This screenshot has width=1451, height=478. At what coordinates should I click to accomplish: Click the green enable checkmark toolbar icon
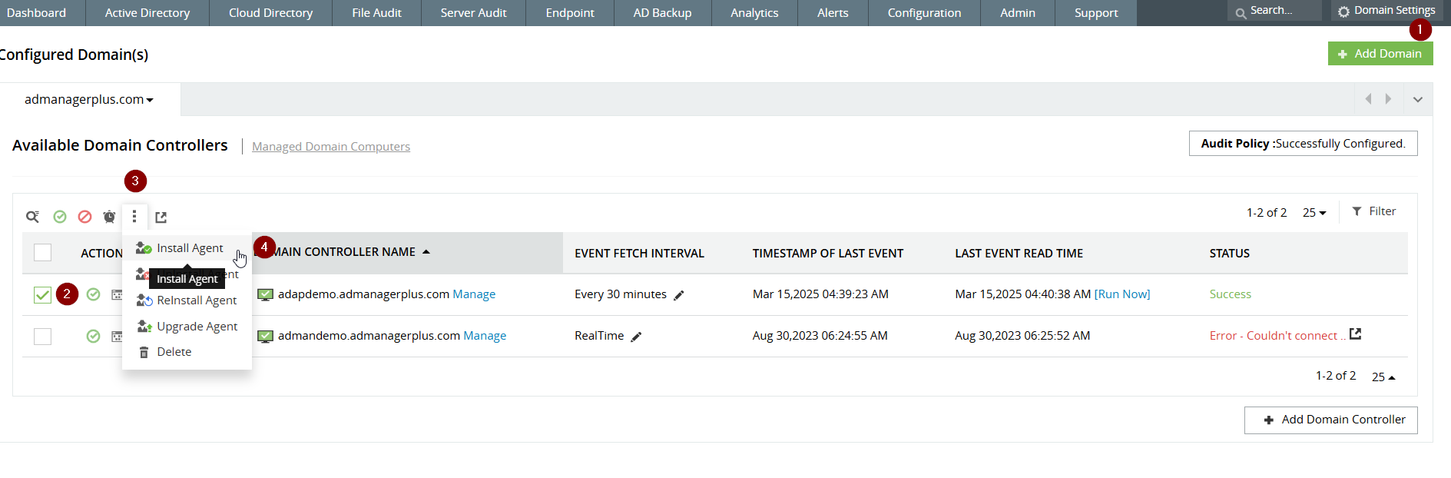coord(60,217)
